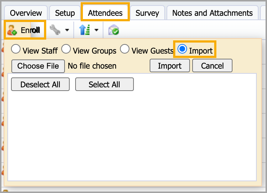Click the wrench tools icon

[55, 30]
